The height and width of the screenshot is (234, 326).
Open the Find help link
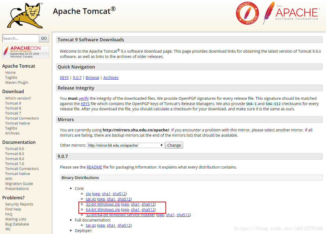[13, 209]
